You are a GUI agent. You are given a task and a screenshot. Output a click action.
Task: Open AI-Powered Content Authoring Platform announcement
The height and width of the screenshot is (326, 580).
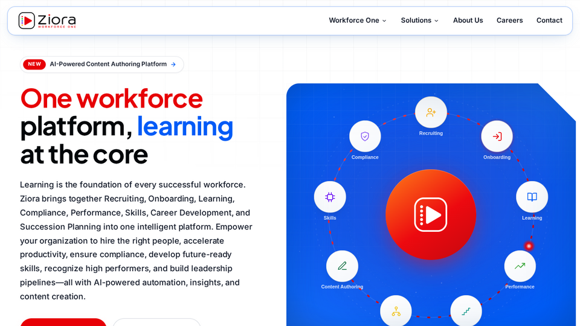101,65
